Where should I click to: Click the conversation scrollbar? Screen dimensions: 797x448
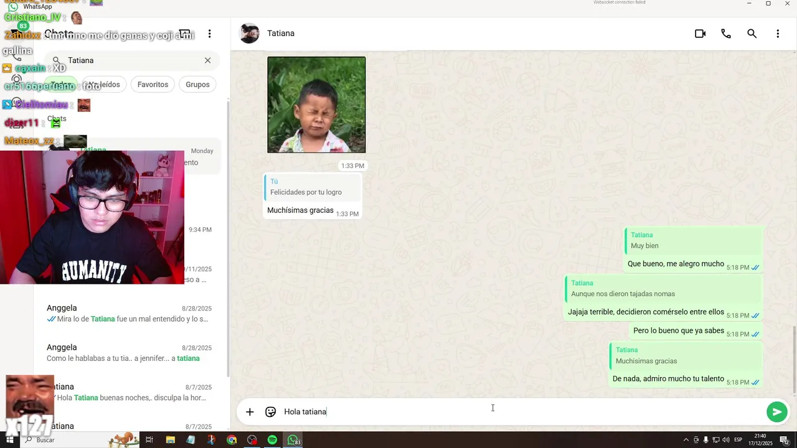pyautogui.click(x=794, y=360)
